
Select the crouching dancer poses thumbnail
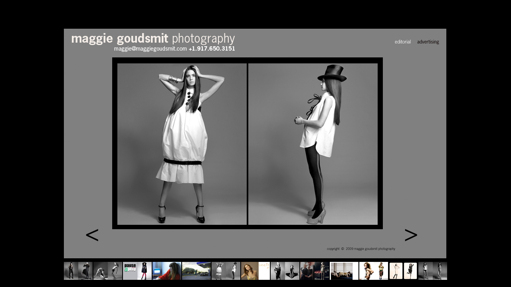pos(108,271)
